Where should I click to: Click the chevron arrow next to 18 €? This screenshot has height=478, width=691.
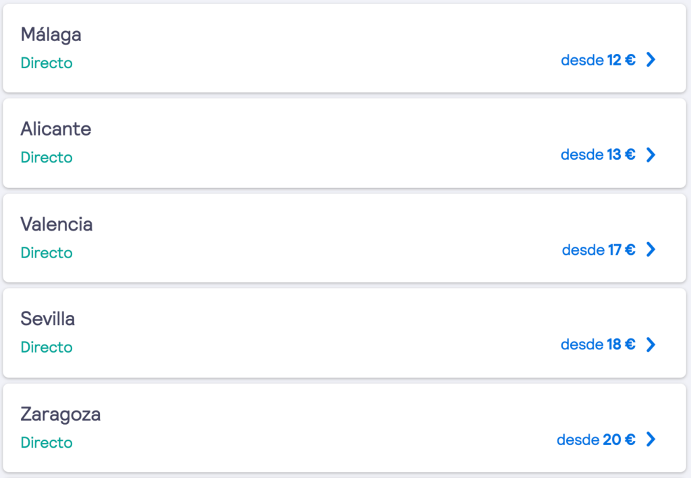[x=651, y=345]
